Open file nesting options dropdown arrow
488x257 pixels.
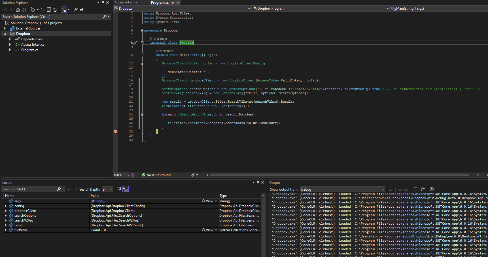point(69,10)
